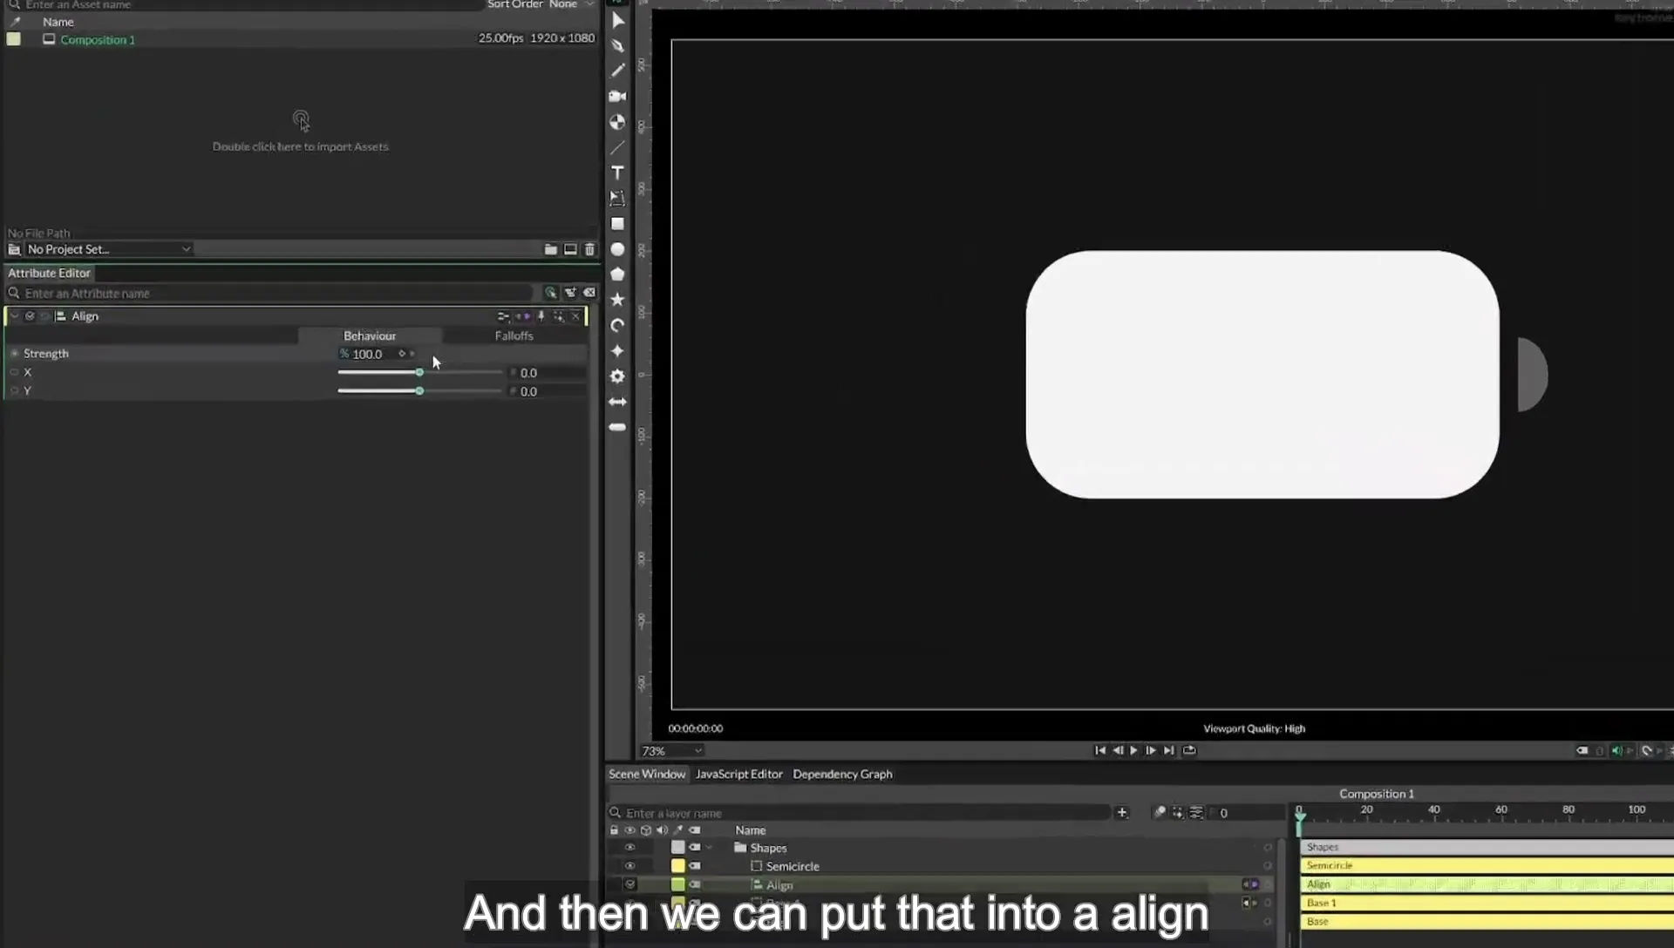1674x948 pixels.
Task: Select the Pencil tool
Action: [618, 71]
